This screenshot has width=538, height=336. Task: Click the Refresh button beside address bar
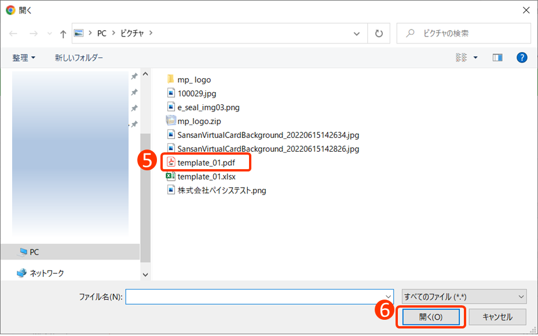click(379, 34)
